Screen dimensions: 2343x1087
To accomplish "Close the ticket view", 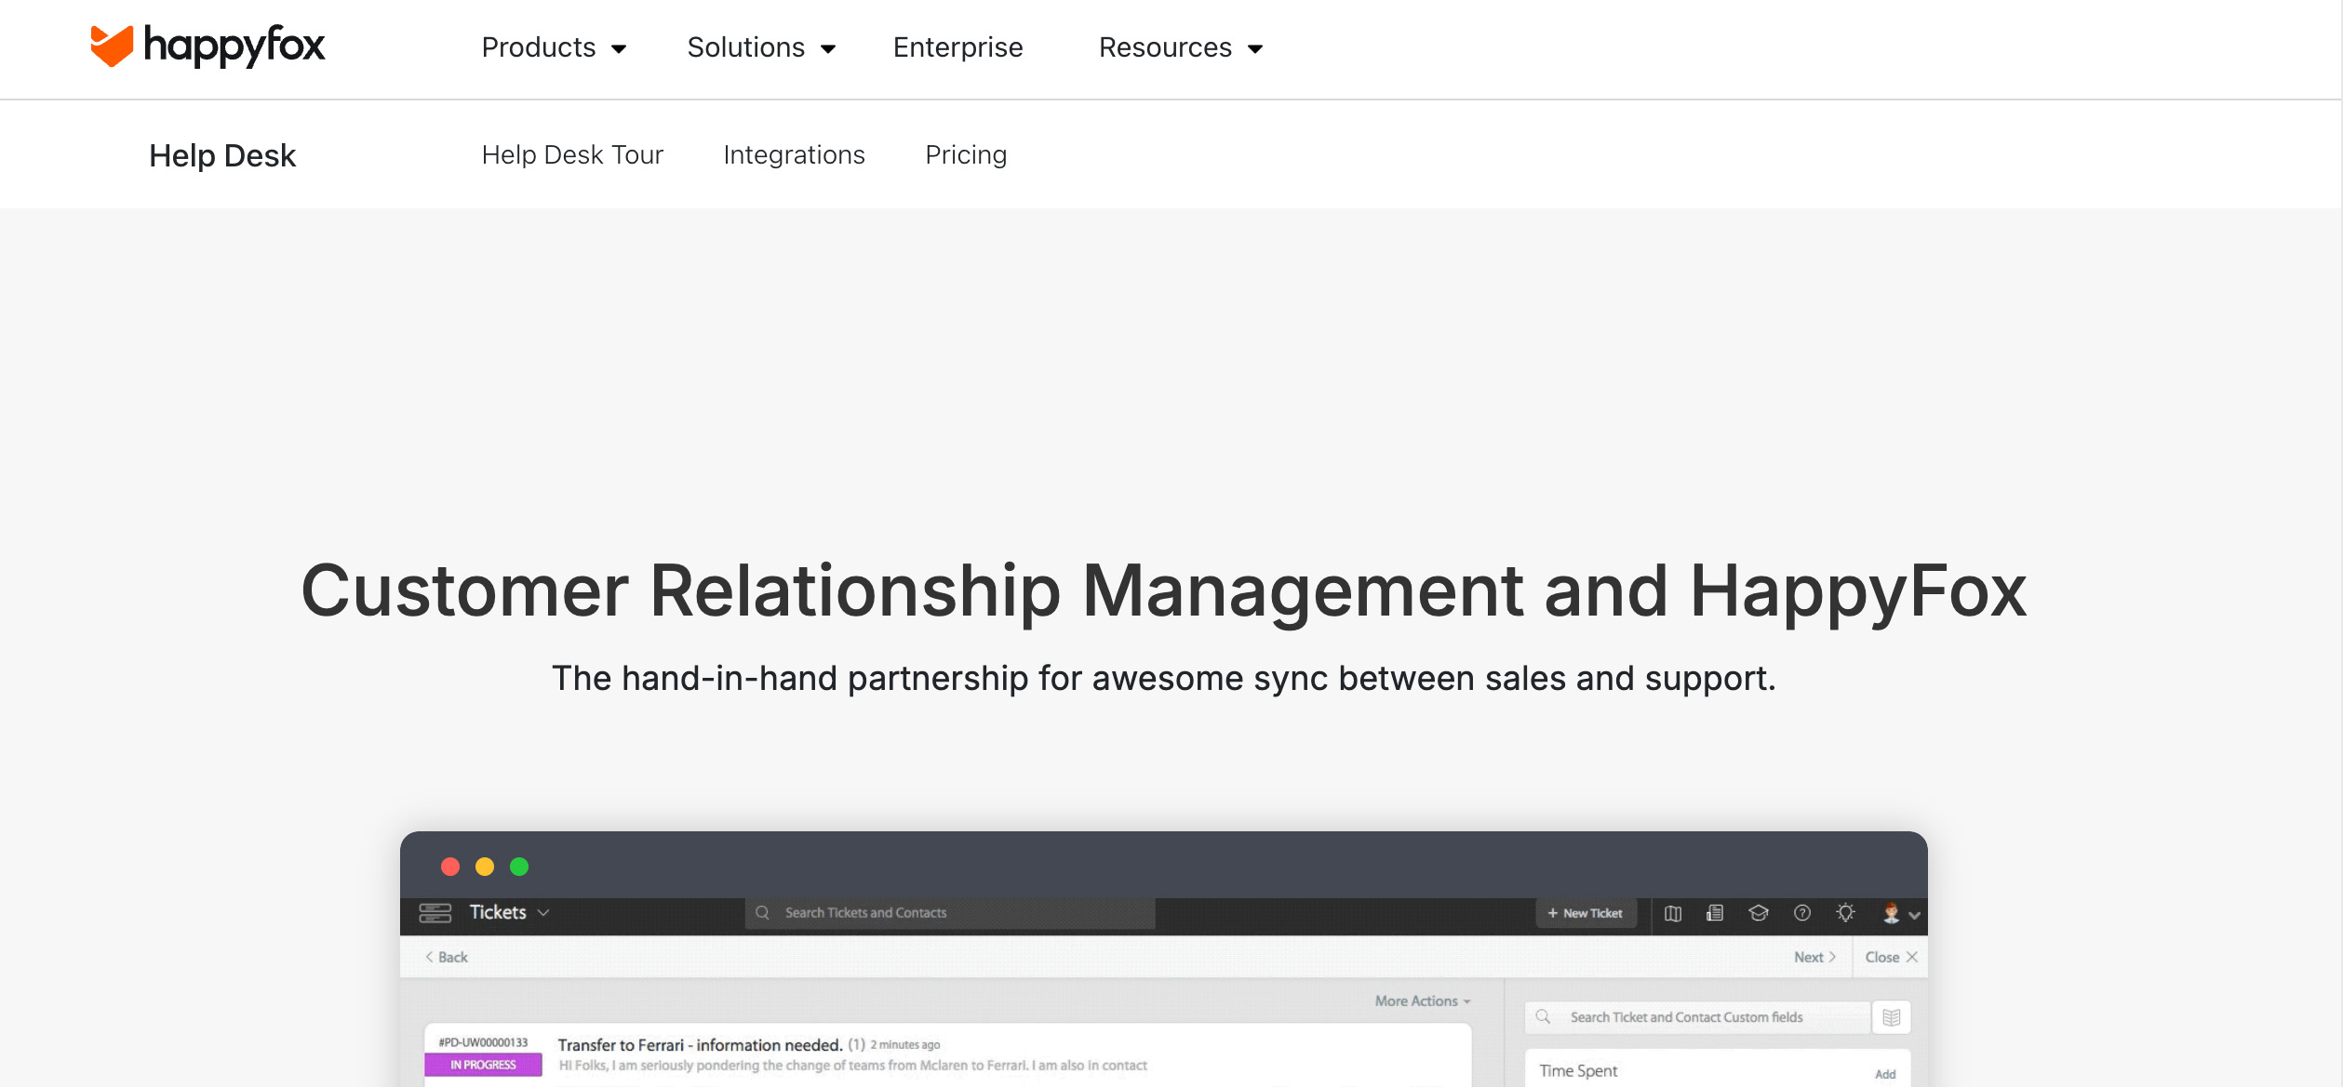I will (1891, 957).
